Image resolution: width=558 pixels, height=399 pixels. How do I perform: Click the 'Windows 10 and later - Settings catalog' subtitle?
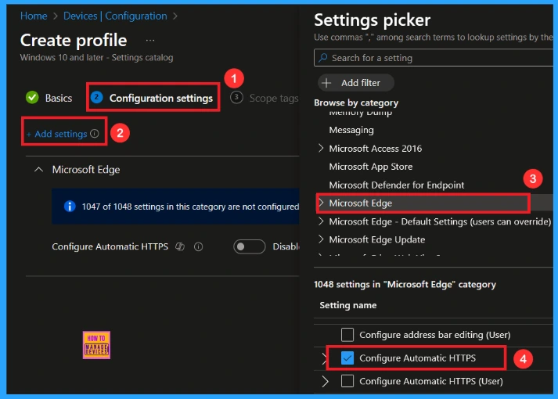point(97,57)
